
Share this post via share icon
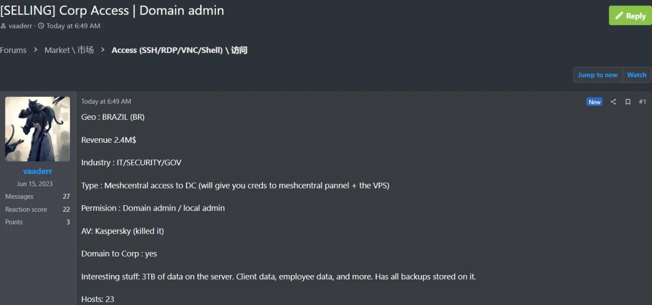pyautogui.click(x=613, y=102)
